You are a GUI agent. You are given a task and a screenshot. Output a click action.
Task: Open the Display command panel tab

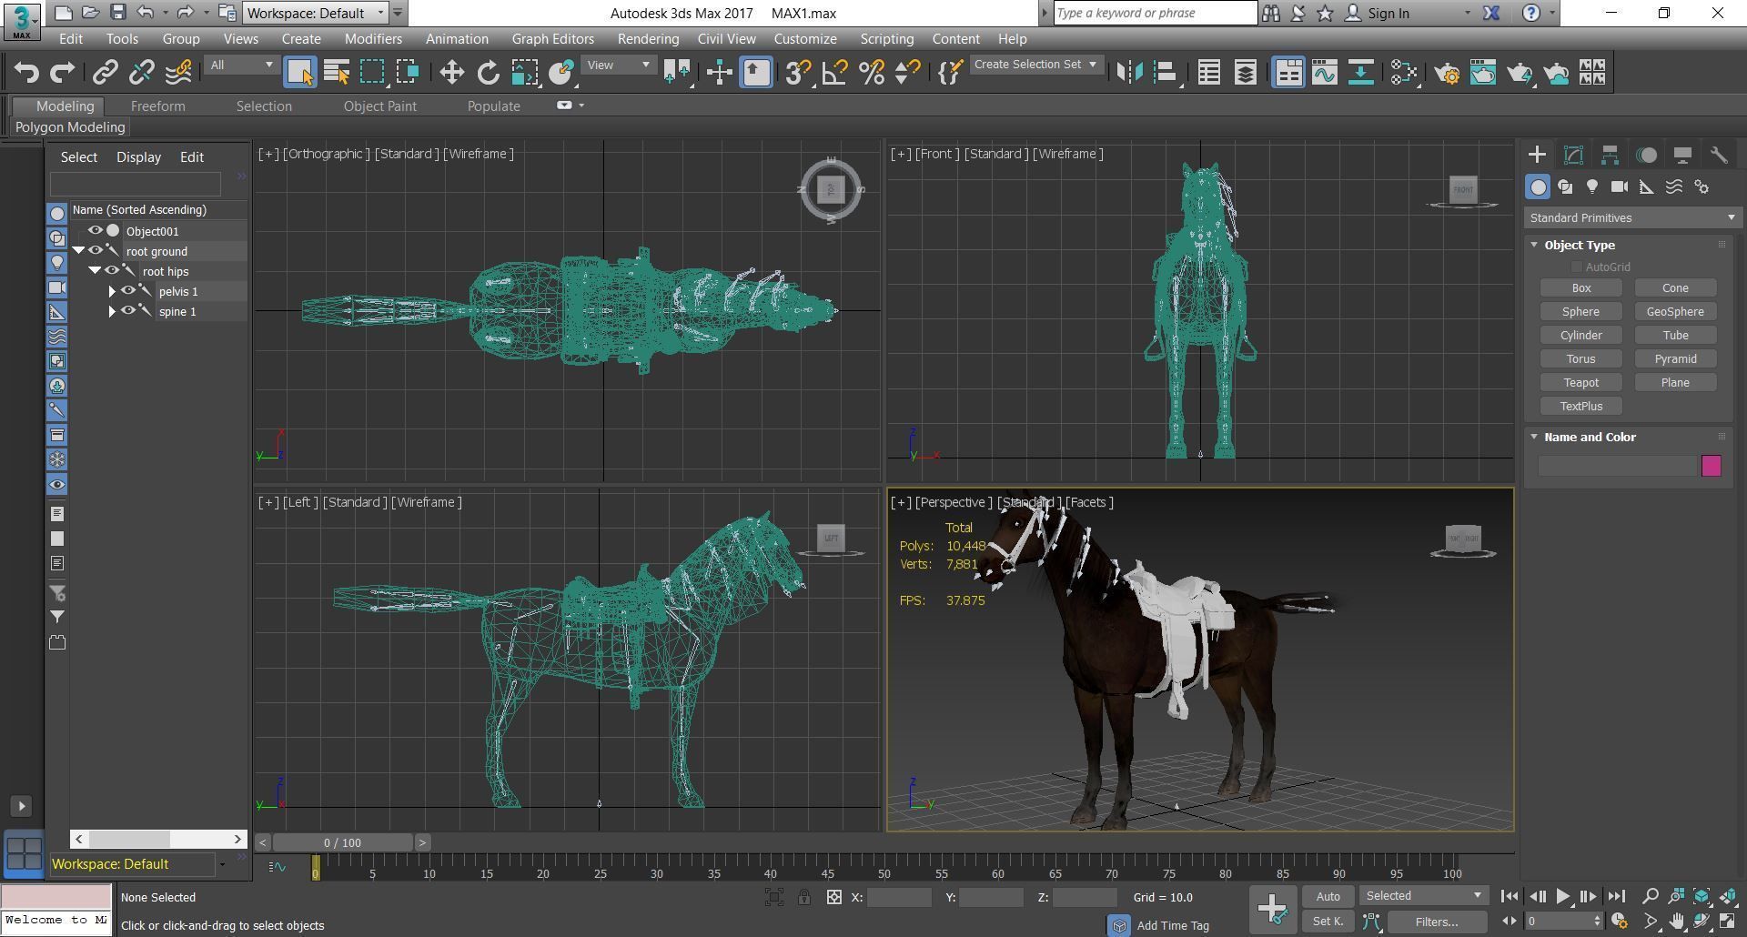[1682, 155]
